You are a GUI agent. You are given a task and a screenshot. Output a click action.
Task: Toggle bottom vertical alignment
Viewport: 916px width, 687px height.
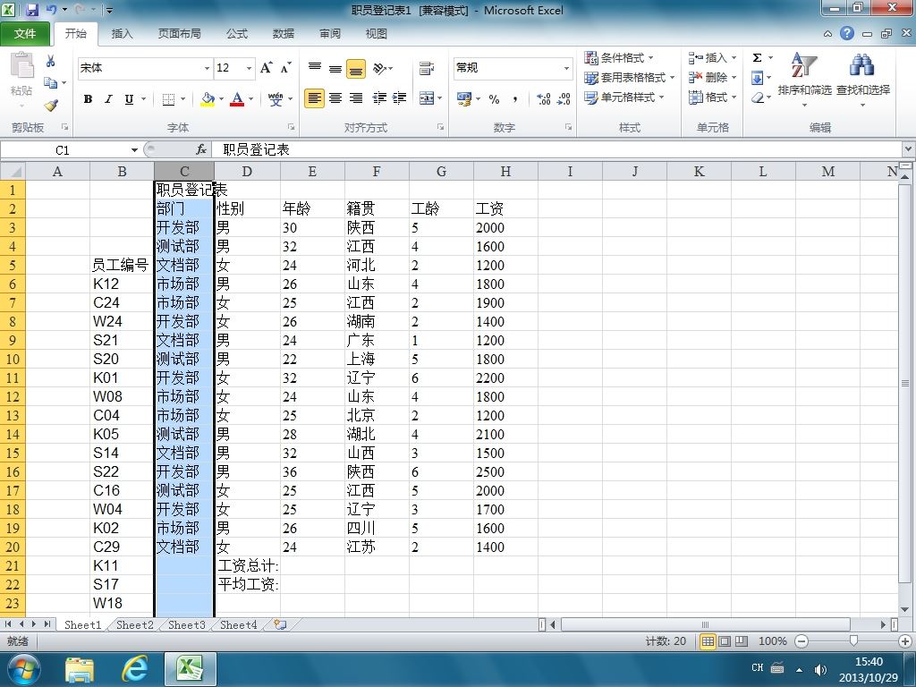pyautogui.click(x=356, y=69)
